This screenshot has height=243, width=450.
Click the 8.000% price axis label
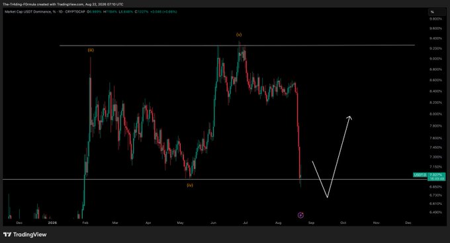point(435,114)
